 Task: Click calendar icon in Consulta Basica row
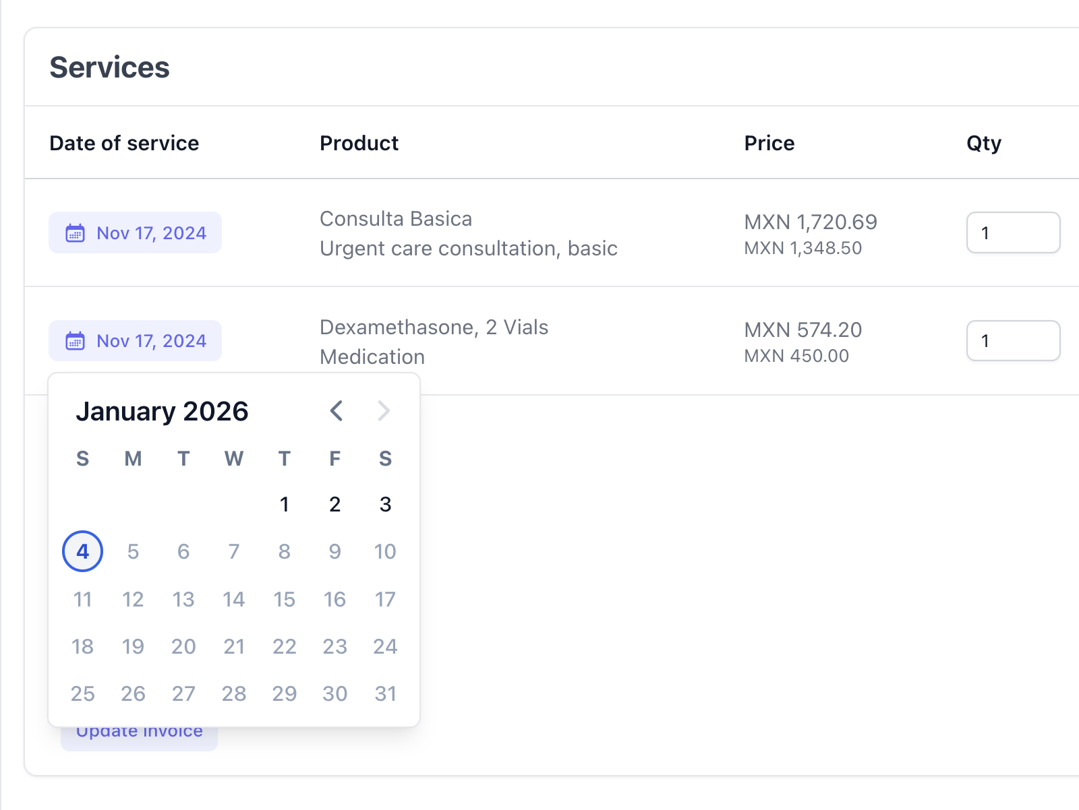[75, 233]
